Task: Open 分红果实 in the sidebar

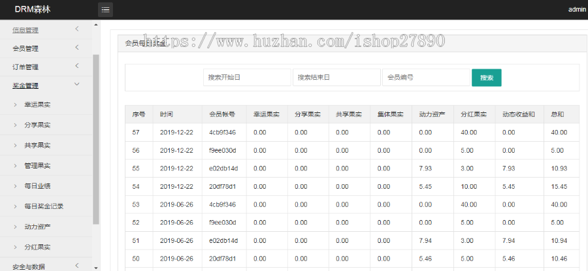Action: 37,247
